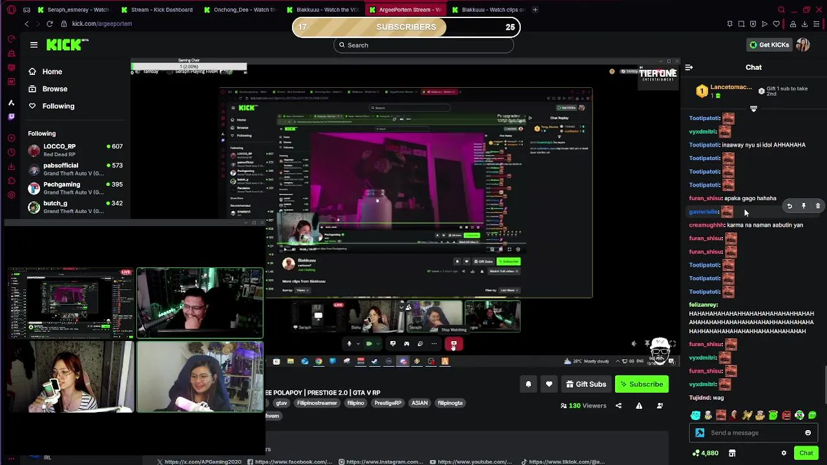Viewport: 827px width, 465px height.
Task: Click the ASIAN tag
Action: 419,403
